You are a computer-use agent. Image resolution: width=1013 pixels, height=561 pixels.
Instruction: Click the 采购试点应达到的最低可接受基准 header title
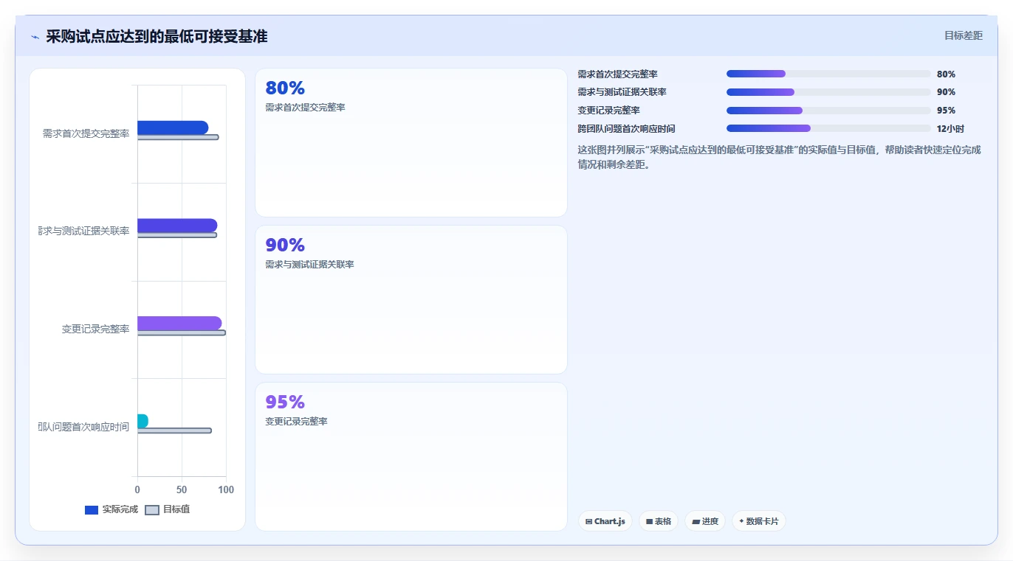[x=157, y=36]
